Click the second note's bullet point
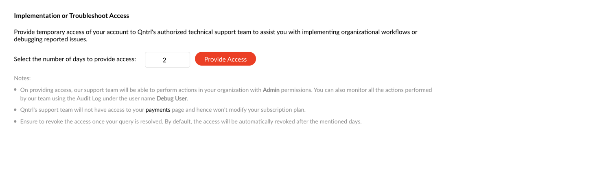The image size is (595, 181). [15, 110]
